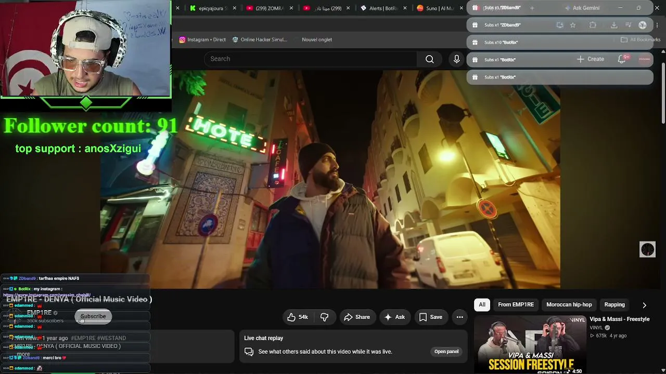The height and width of the screenshot is (374, 666).
Task: Close the Suno AI Music tab
Action: [461, 8]
